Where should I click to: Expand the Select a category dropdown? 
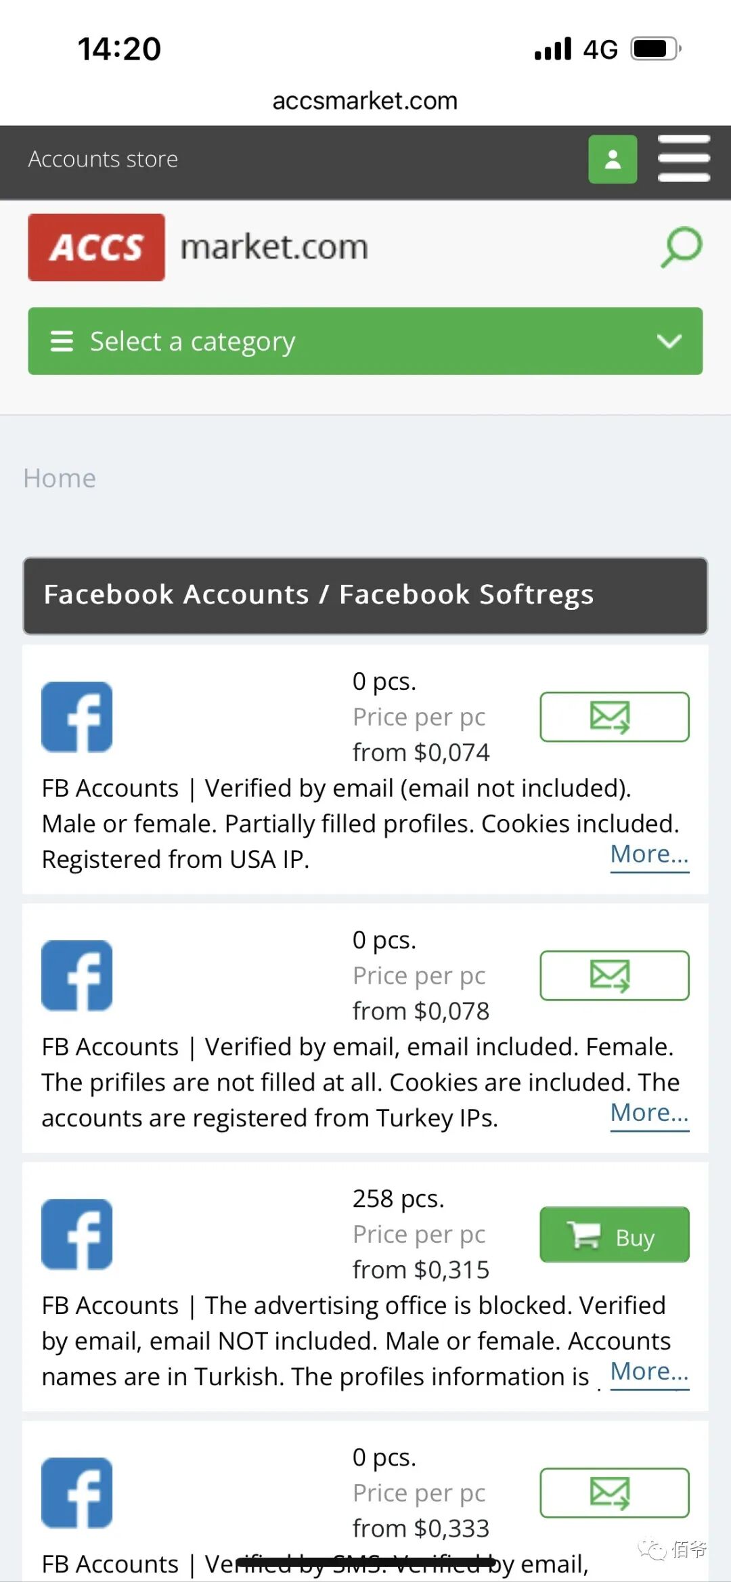[365, 341]
